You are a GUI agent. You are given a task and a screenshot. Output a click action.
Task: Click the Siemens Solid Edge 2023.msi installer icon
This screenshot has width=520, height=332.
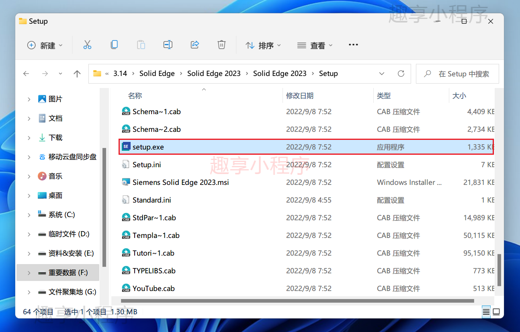point(126,182)
